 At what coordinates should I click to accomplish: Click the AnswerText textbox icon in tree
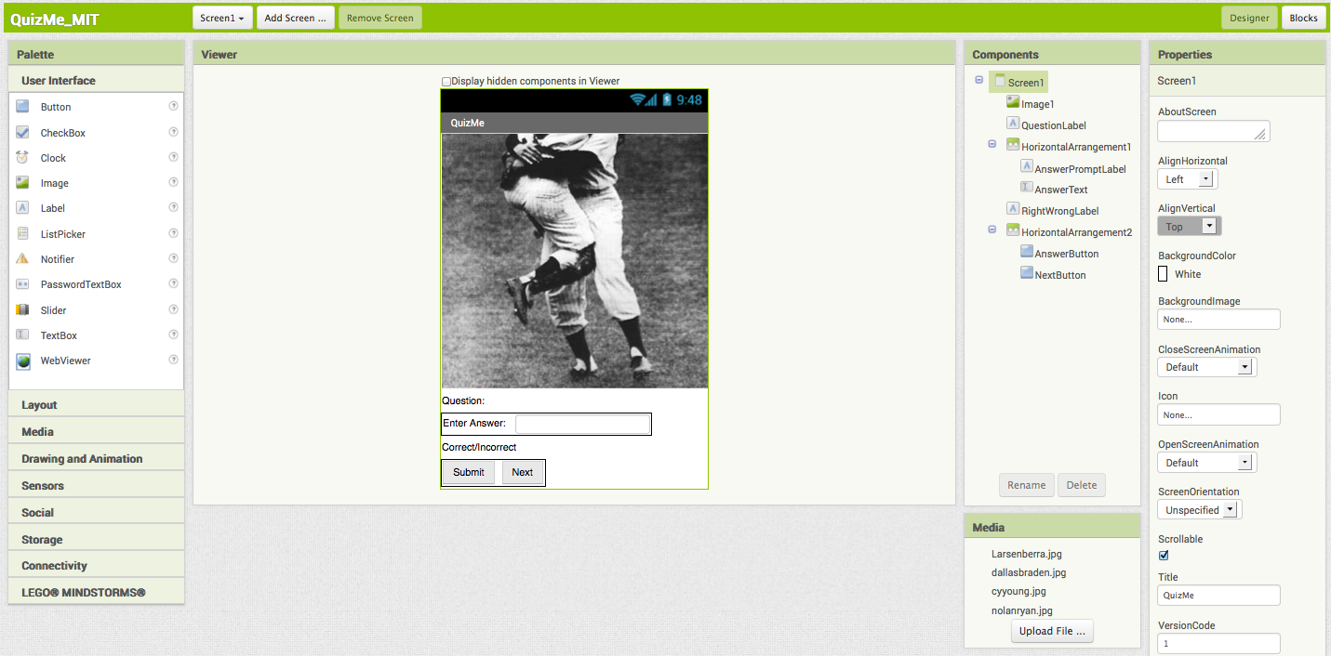coord(1027,188)
